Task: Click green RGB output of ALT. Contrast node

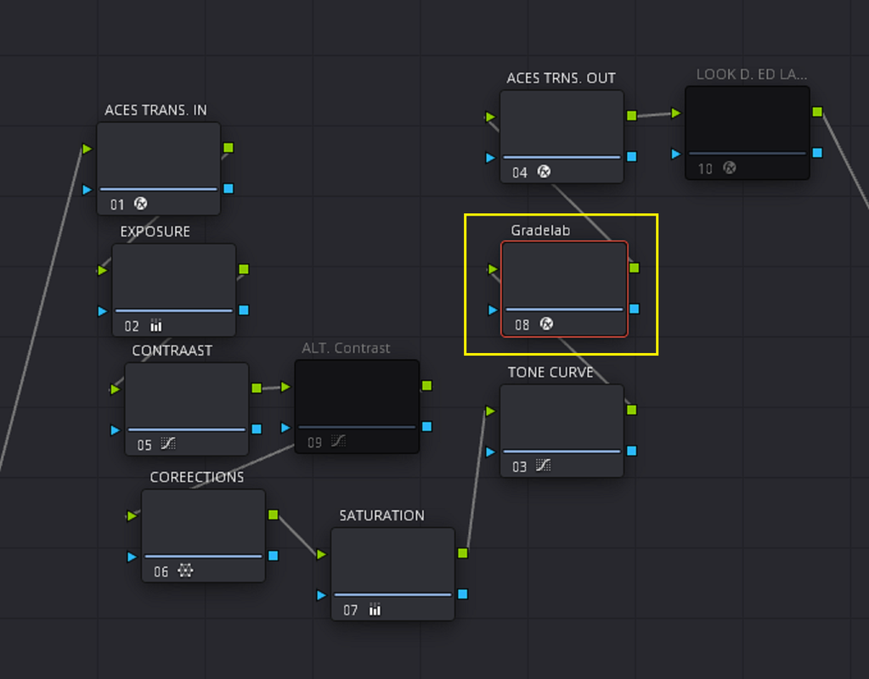Action: [426, 385]
